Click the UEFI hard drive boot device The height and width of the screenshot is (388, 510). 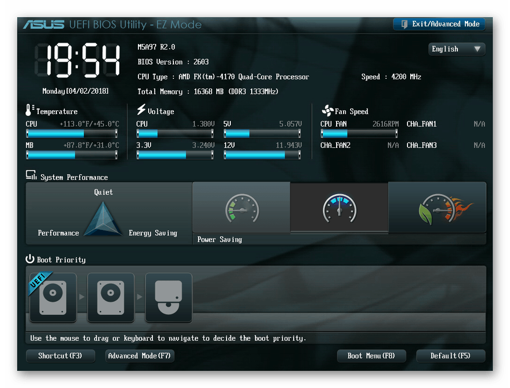(53, 297)
